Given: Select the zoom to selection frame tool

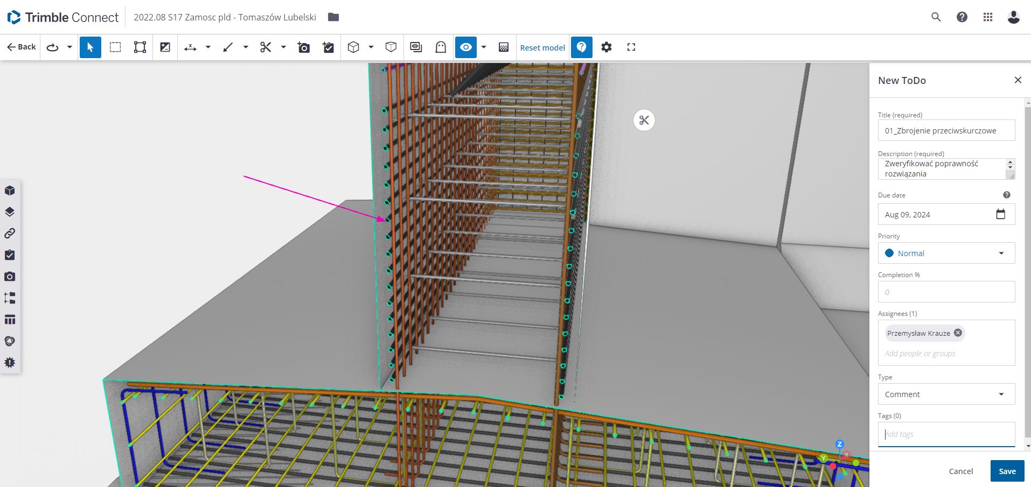Looking at the screenshot, I should pos(140,47).
